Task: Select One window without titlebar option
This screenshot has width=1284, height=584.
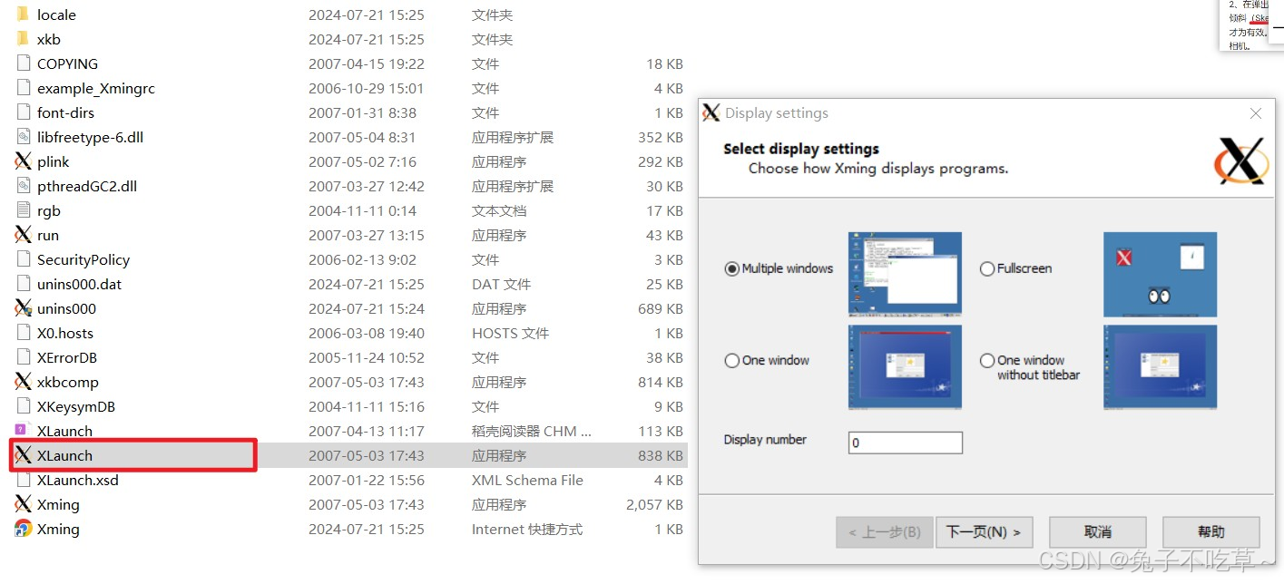Action: click(987, 360)
